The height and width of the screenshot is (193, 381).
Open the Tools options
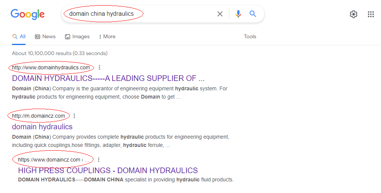coord(250,37)
